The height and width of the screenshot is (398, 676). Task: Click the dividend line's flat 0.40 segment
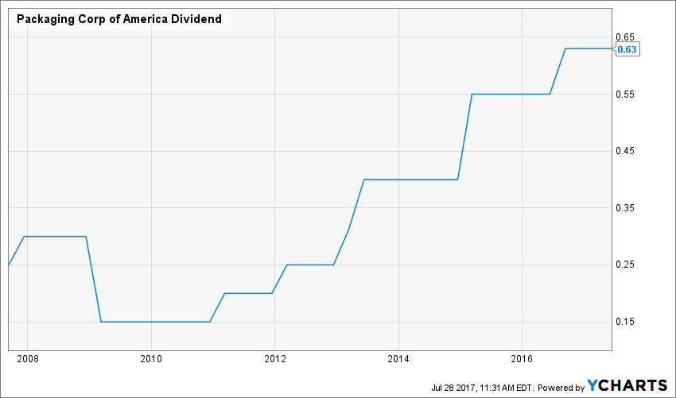pos(410,180)
